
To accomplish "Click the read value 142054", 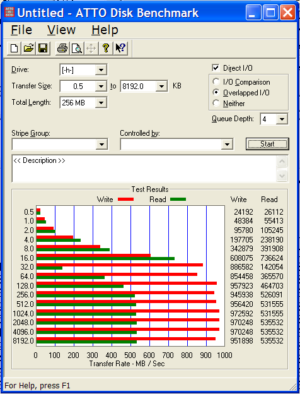I will pos(272,267).
